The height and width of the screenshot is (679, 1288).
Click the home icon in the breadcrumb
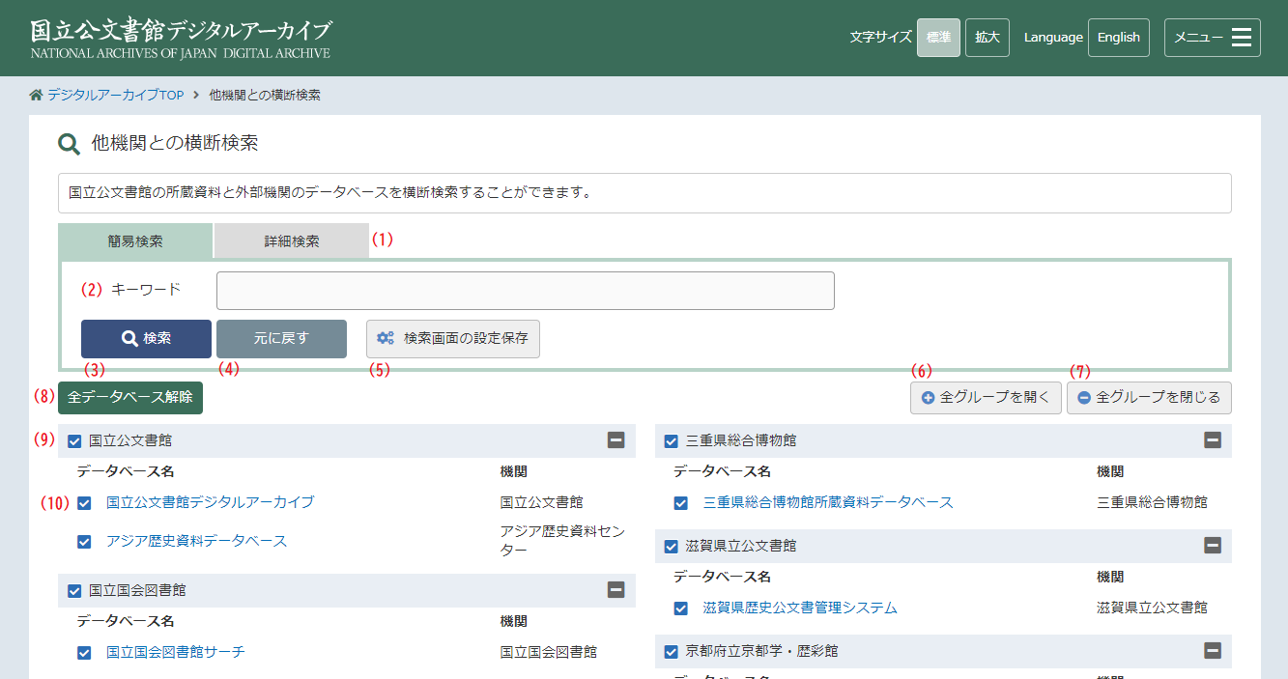coord(37,95)
